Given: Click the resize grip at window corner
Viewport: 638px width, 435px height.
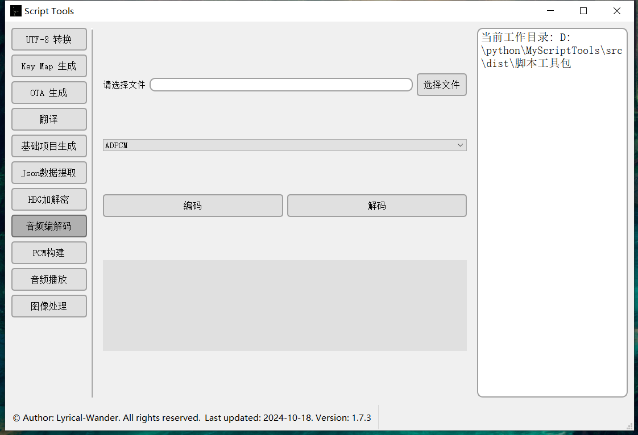Looking at the screenshot, I should pyautogui.click(x=630, y=426).
